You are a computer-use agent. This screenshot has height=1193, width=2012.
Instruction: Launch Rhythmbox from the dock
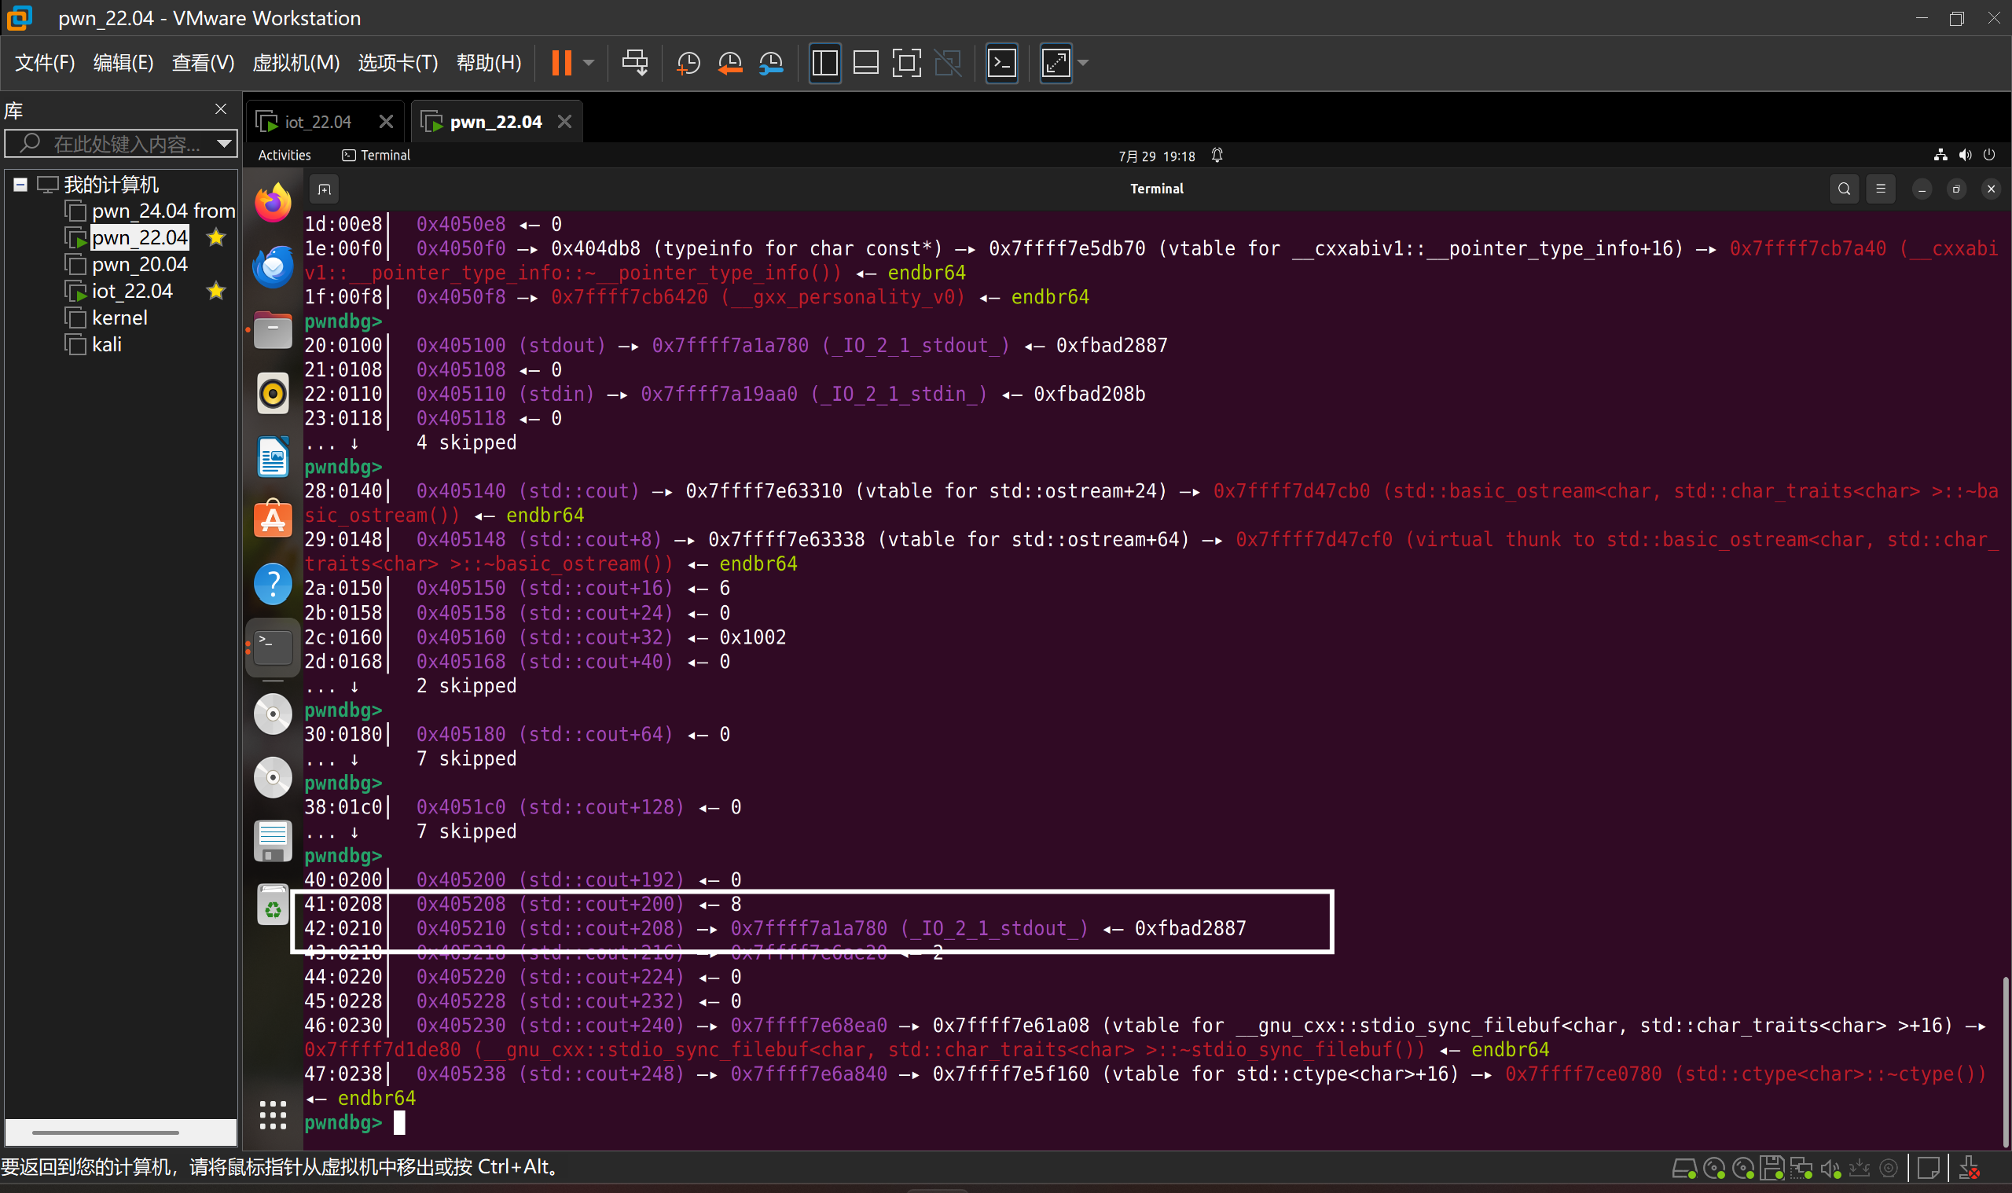click(273, 394)
